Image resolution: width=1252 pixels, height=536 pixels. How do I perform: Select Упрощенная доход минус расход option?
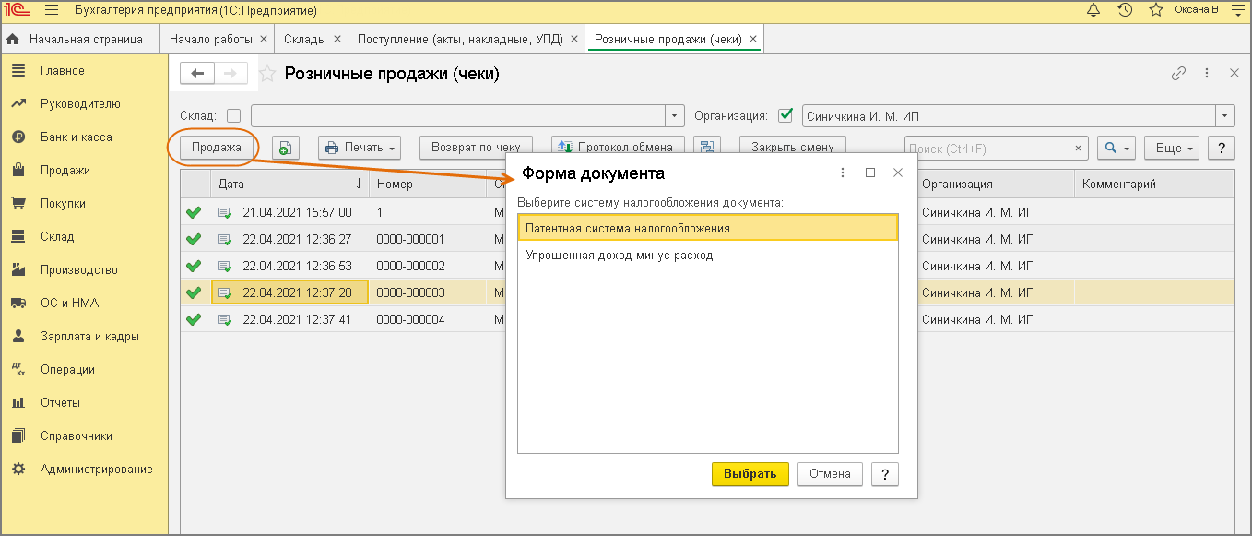point(708,256)
